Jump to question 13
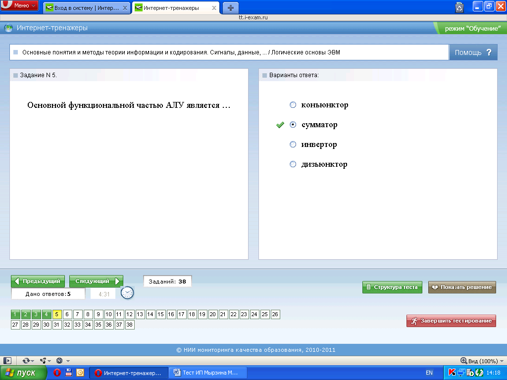The width and height of the screenshot is (507, 380). 140,314
